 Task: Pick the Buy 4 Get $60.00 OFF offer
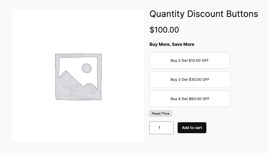point(190,99)
